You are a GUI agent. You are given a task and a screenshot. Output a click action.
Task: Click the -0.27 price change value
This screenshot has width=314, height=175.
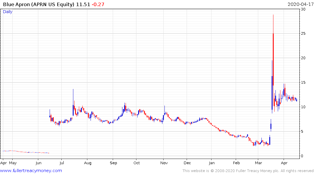coord(98,4)
